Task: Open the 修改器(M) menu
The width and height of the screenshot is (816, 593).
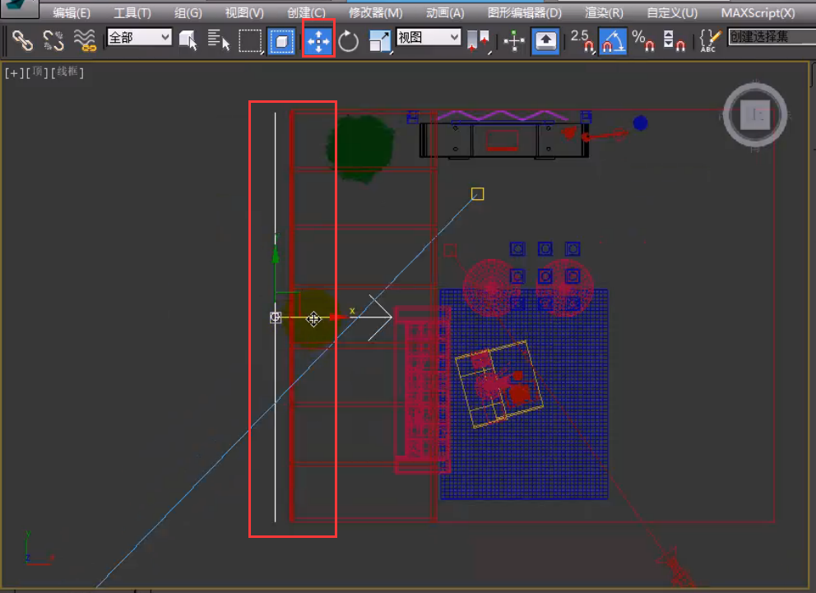Action: click(x=375, y=13)
